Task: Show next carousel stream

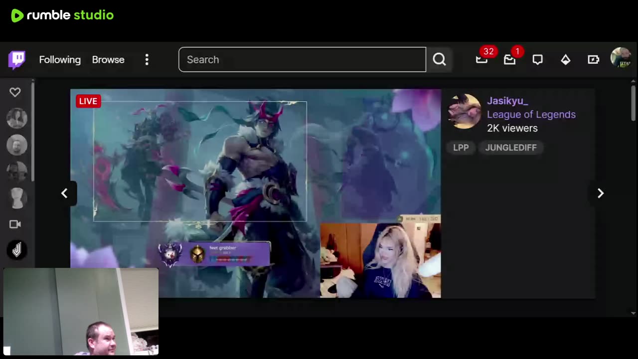Action: (601, 193)
